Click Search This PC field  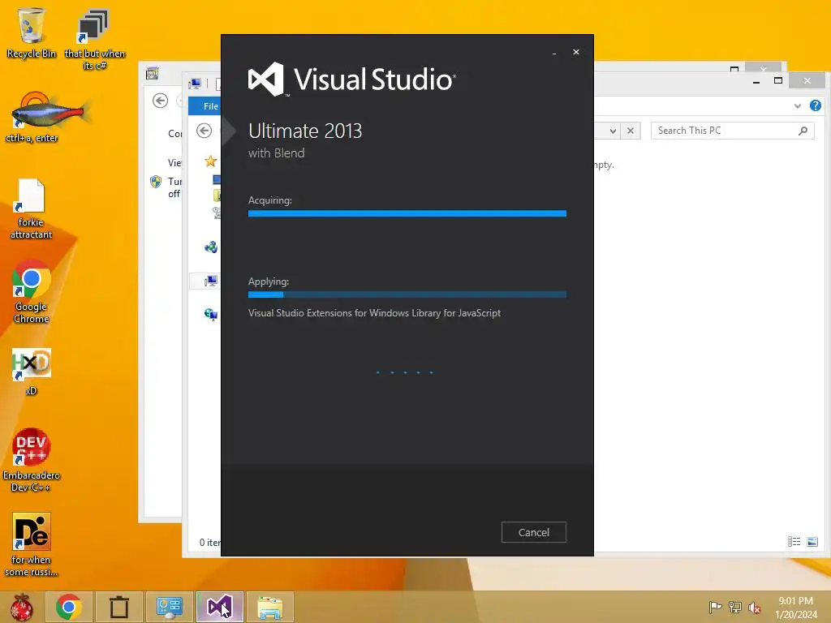[732, 131]
